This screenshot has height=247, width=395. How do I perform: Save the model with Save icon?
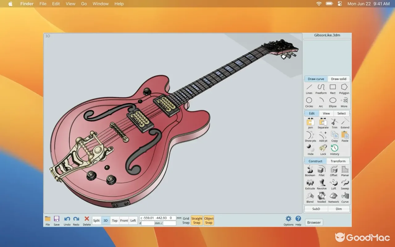tap(56, 221)
